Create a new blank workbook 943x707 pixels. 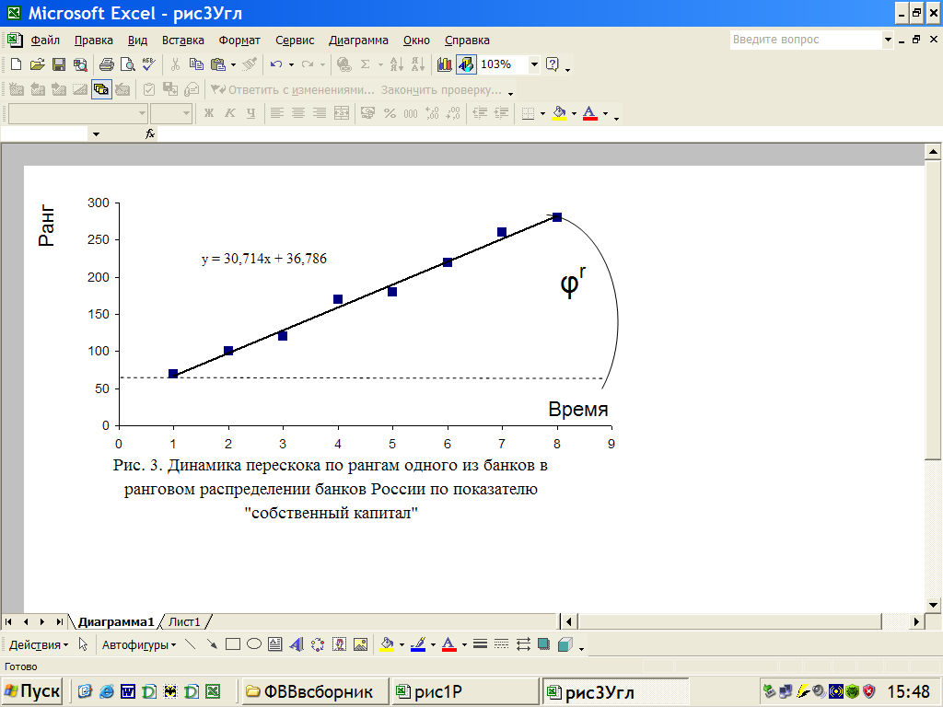coord(17,64)
